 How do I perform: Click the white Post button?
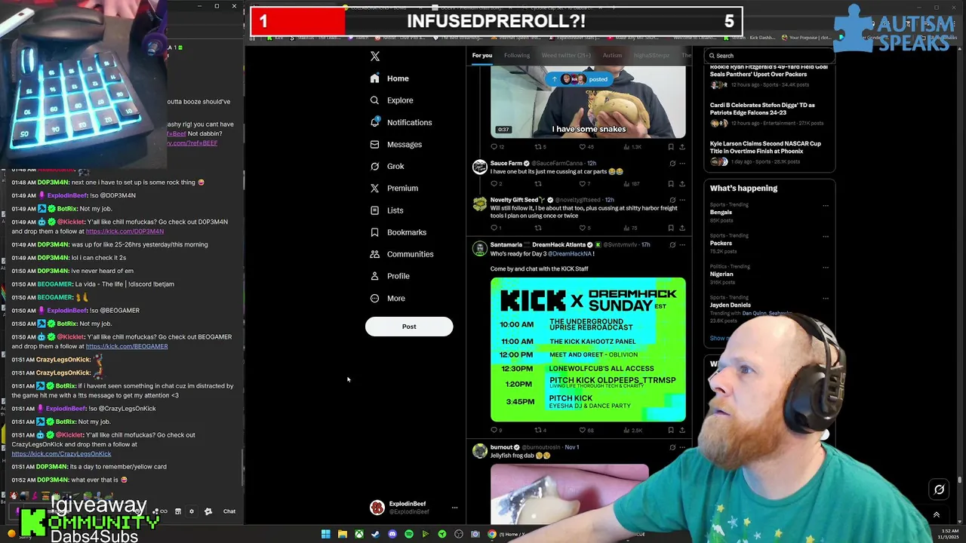coord(409,327)
